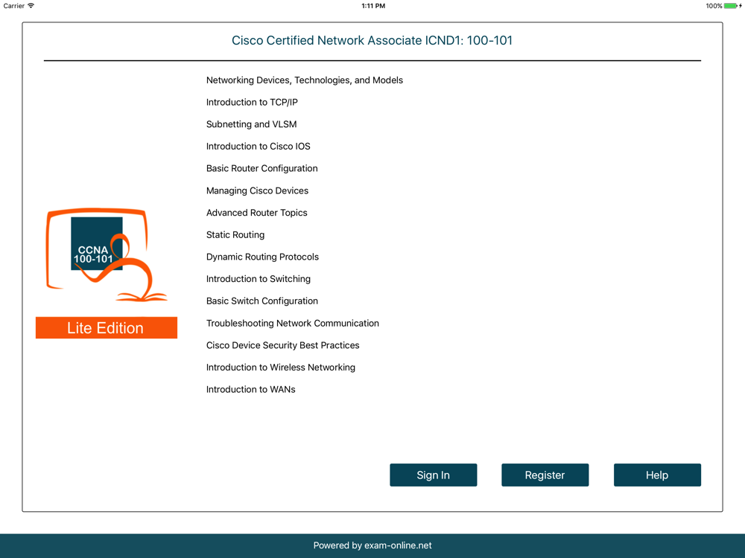Click Managing Cisco Devices topic

pos(257,190)
